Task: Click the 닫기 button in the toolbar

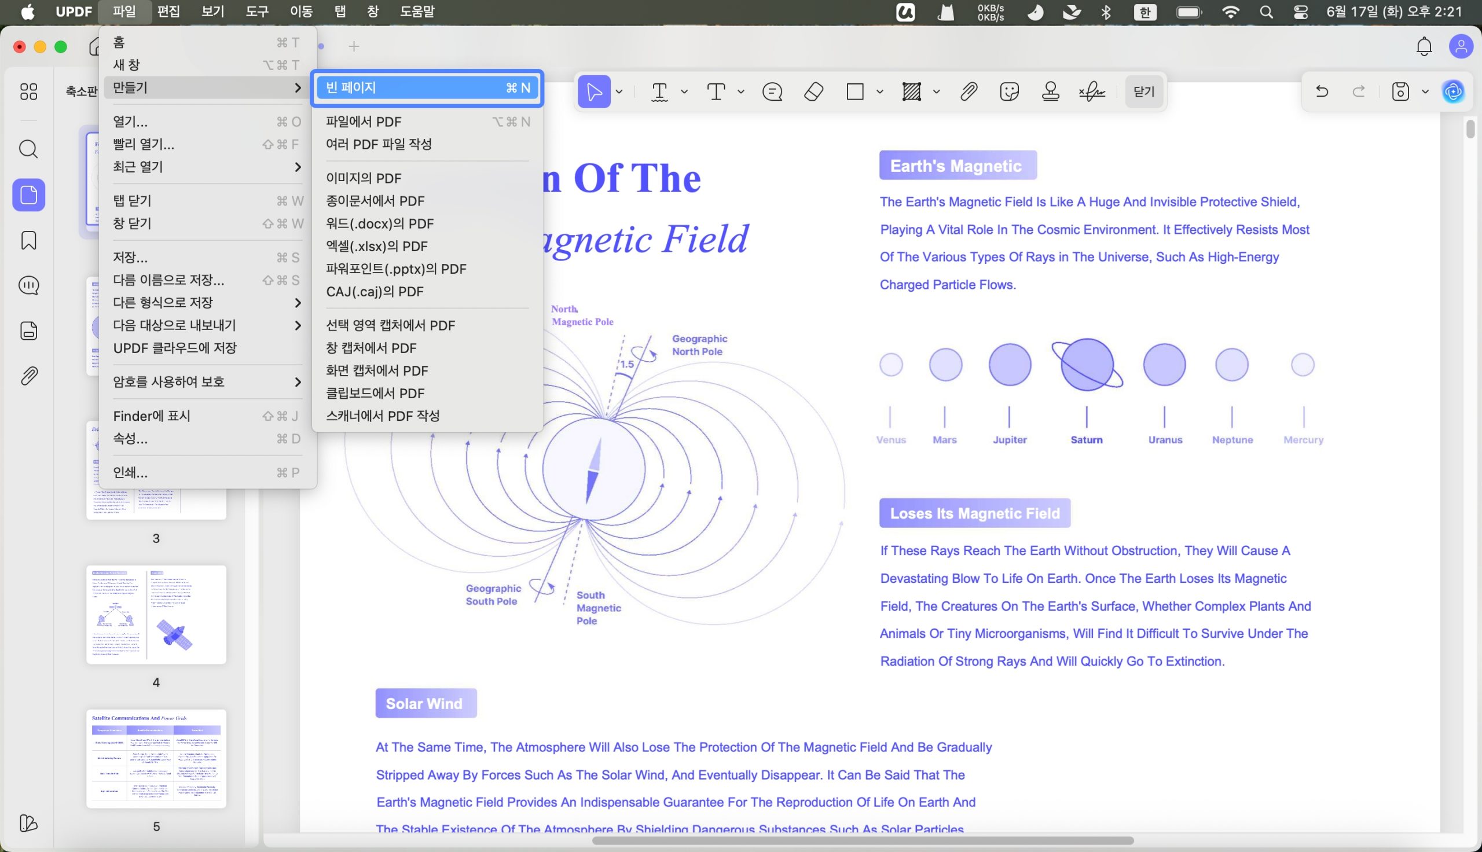Action: click(x=1144, y=92)
